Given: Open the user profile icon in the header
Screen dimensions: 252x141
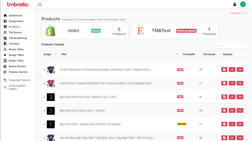Looking at the screenshot, I should tap(235, 4).
